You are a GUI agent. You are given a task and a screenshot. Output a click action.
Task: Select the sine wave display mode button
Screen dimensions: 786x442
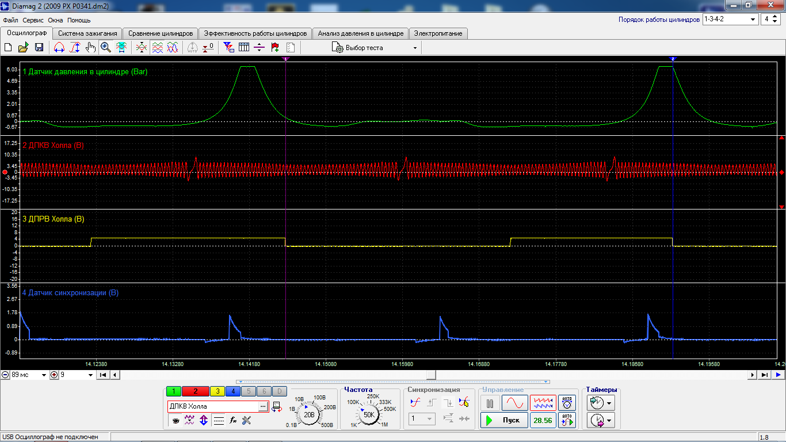click(514, 403)
